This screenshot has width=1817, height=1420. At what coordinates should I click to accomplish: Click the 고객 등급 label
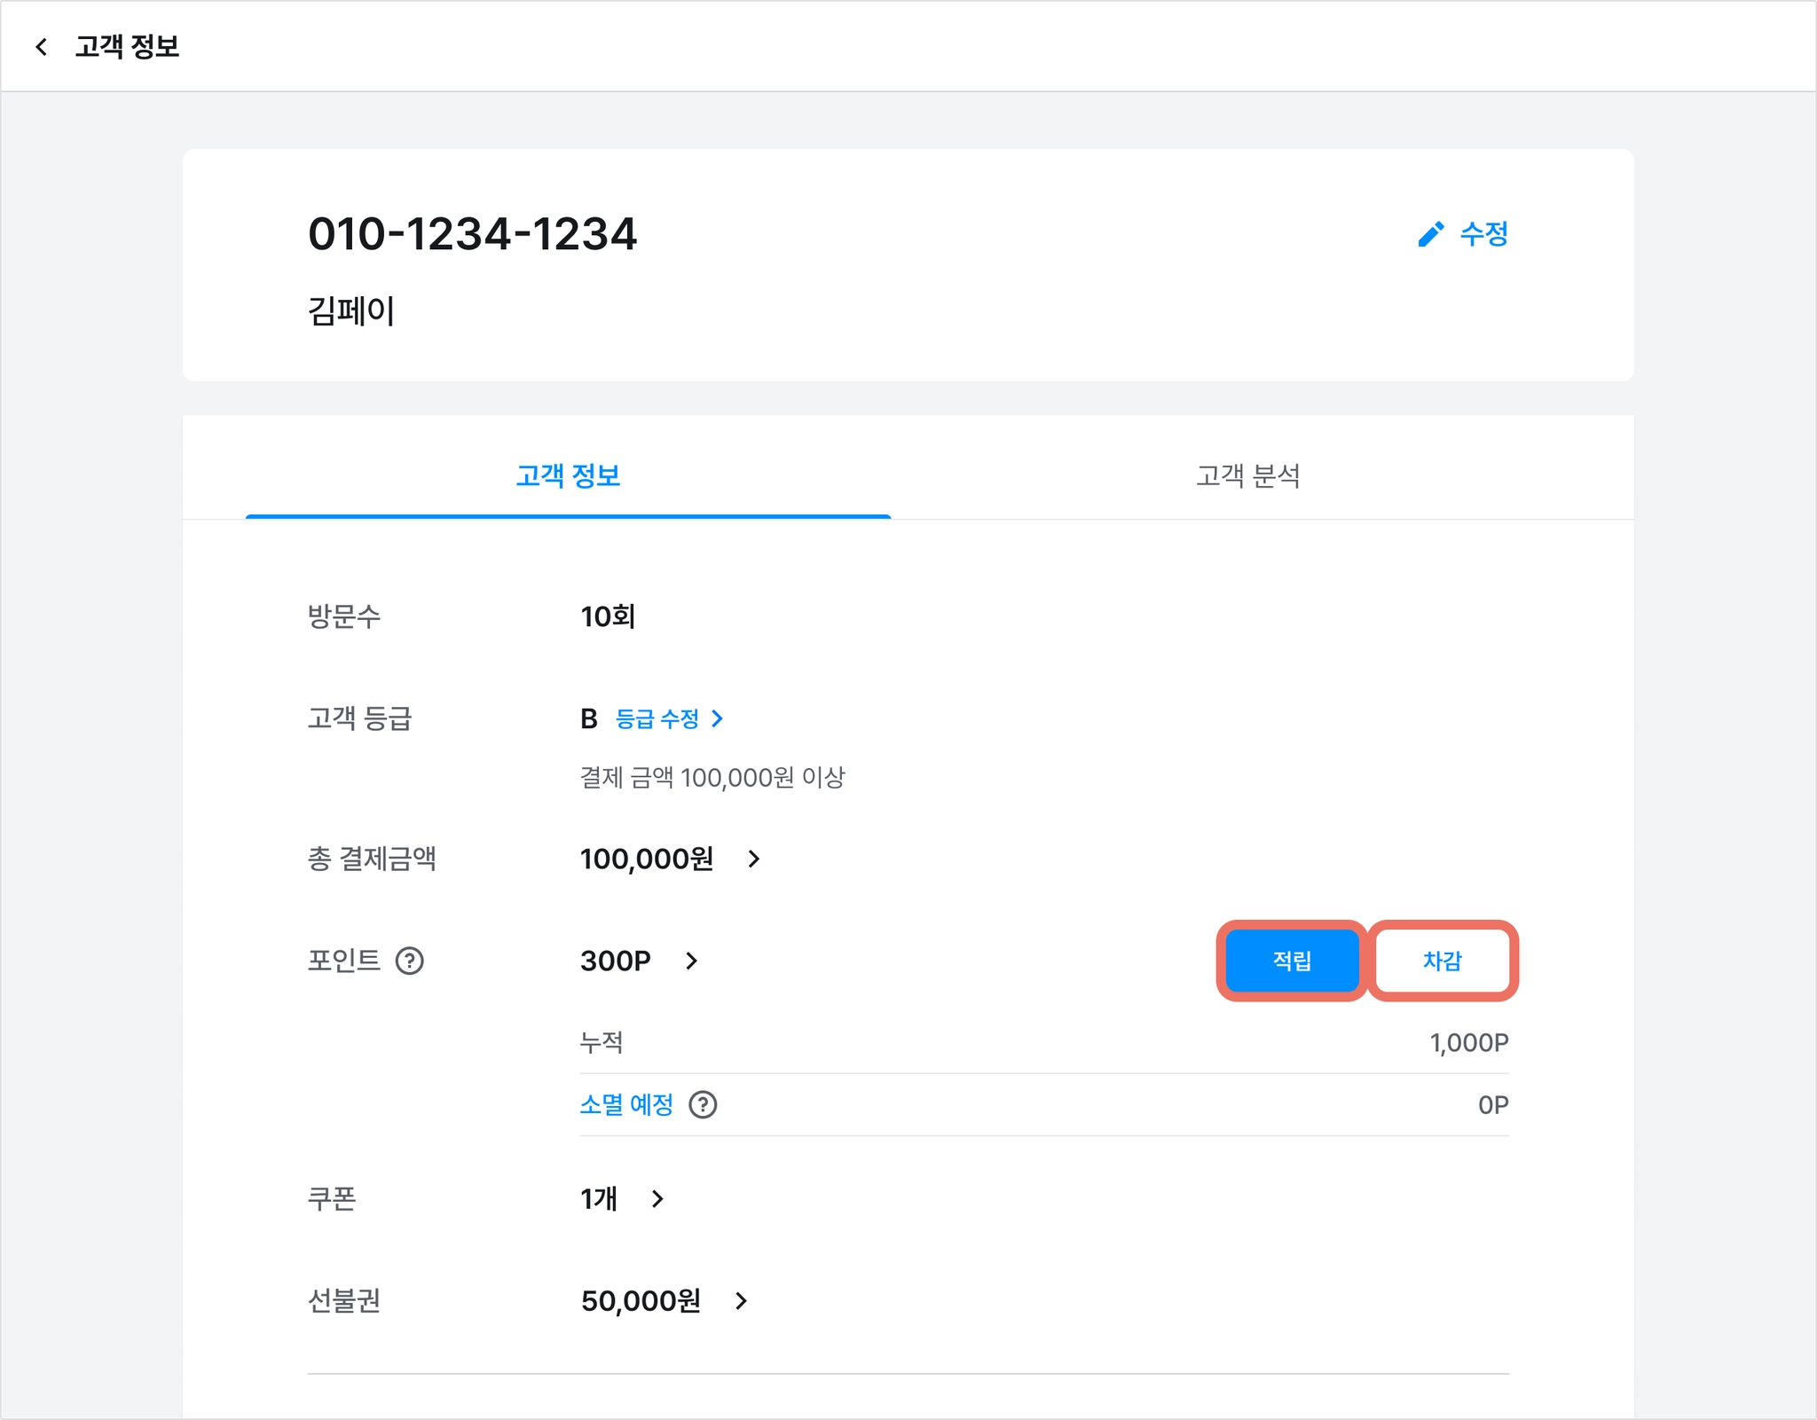359,718
